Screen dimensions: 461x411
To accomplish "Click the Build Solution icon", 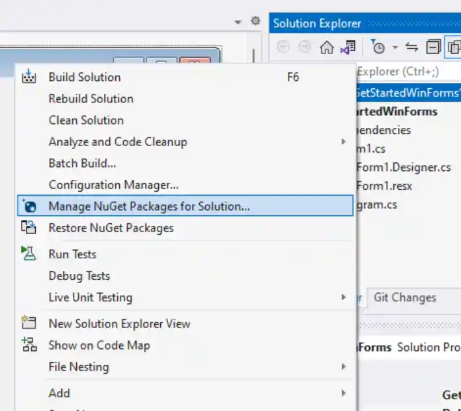I will [x=29, y=76].
